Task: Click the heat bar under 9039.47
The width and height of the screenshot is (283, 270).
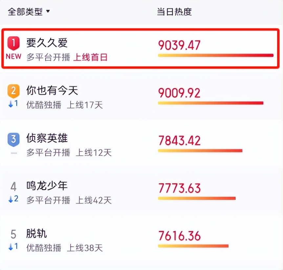Action: [x=216, y=56]
